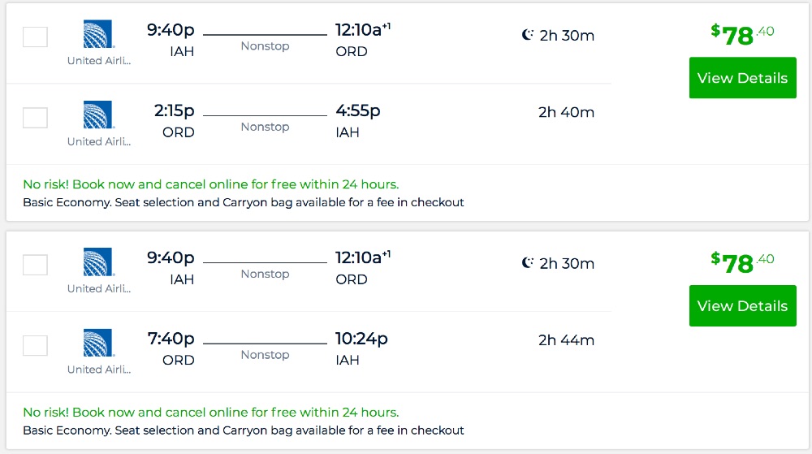Click the 2h 40m flight duration
812x454 pixels.
(x=566, y=112)
